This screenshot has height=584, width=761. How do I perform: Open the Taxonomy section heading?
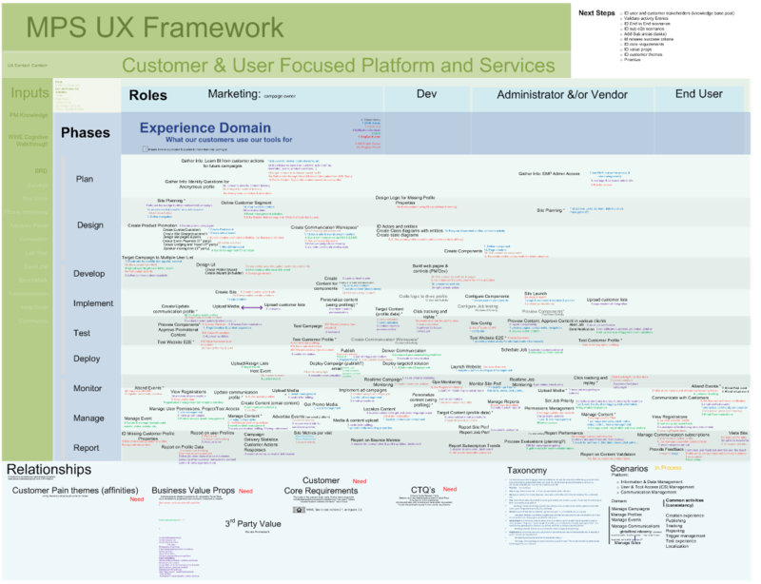[x=526, y=471]
